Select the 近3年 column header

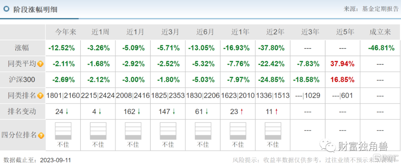pos(310,32)
